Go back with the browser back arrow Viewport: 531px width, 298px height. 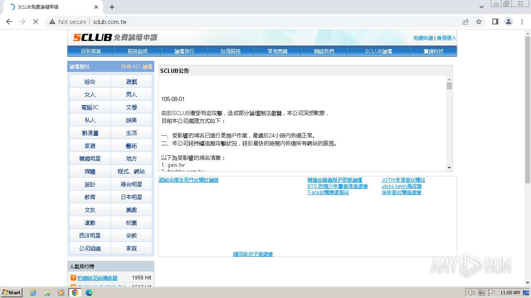9,22
